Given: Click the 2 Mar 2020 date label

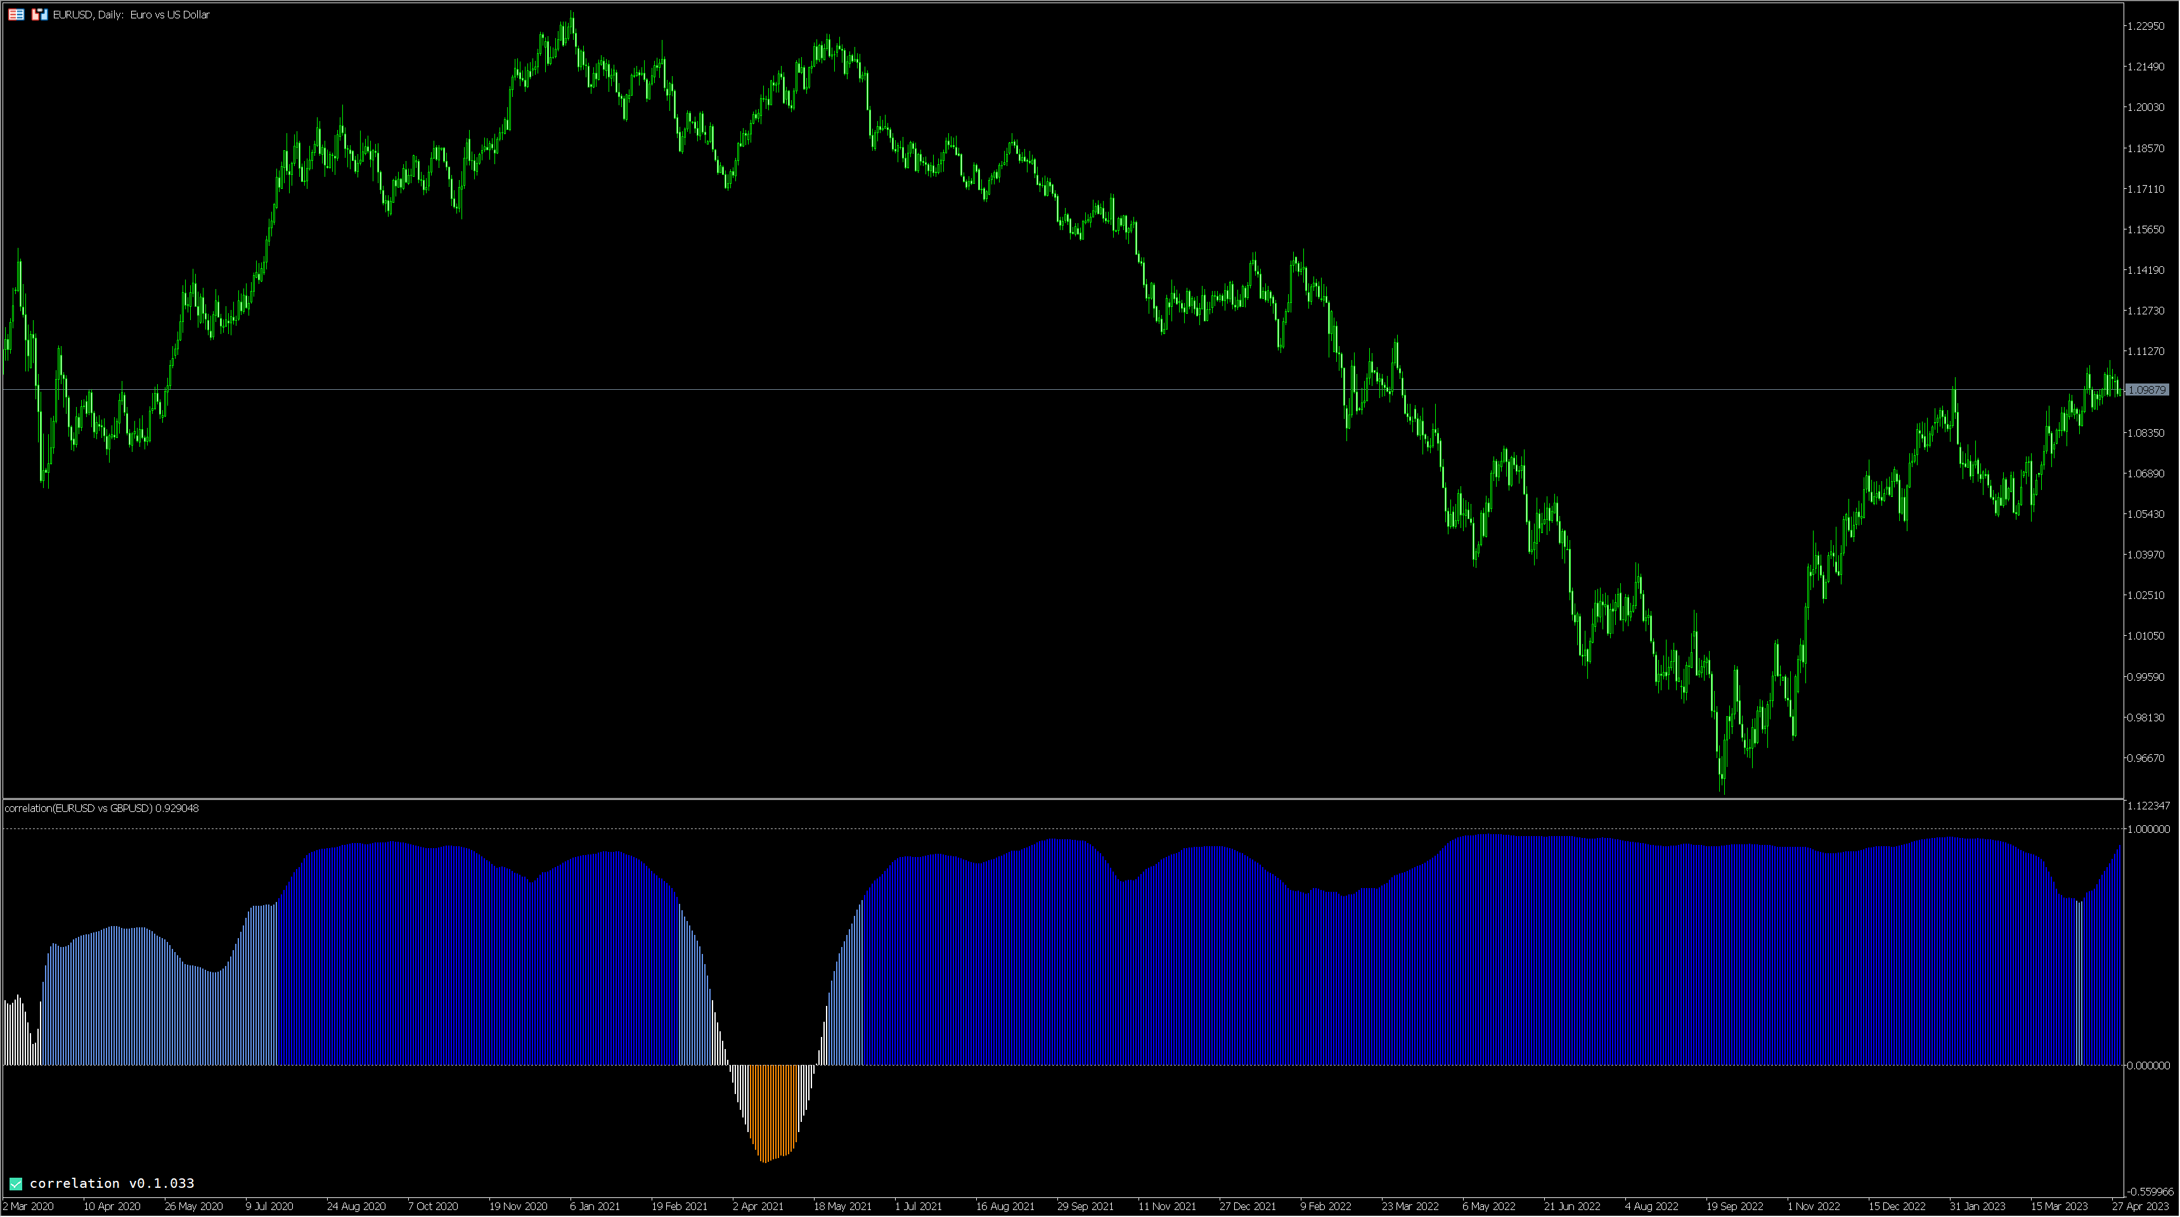Looking at the screenshot, I should pyautogui.click(x=29, y=1206).
